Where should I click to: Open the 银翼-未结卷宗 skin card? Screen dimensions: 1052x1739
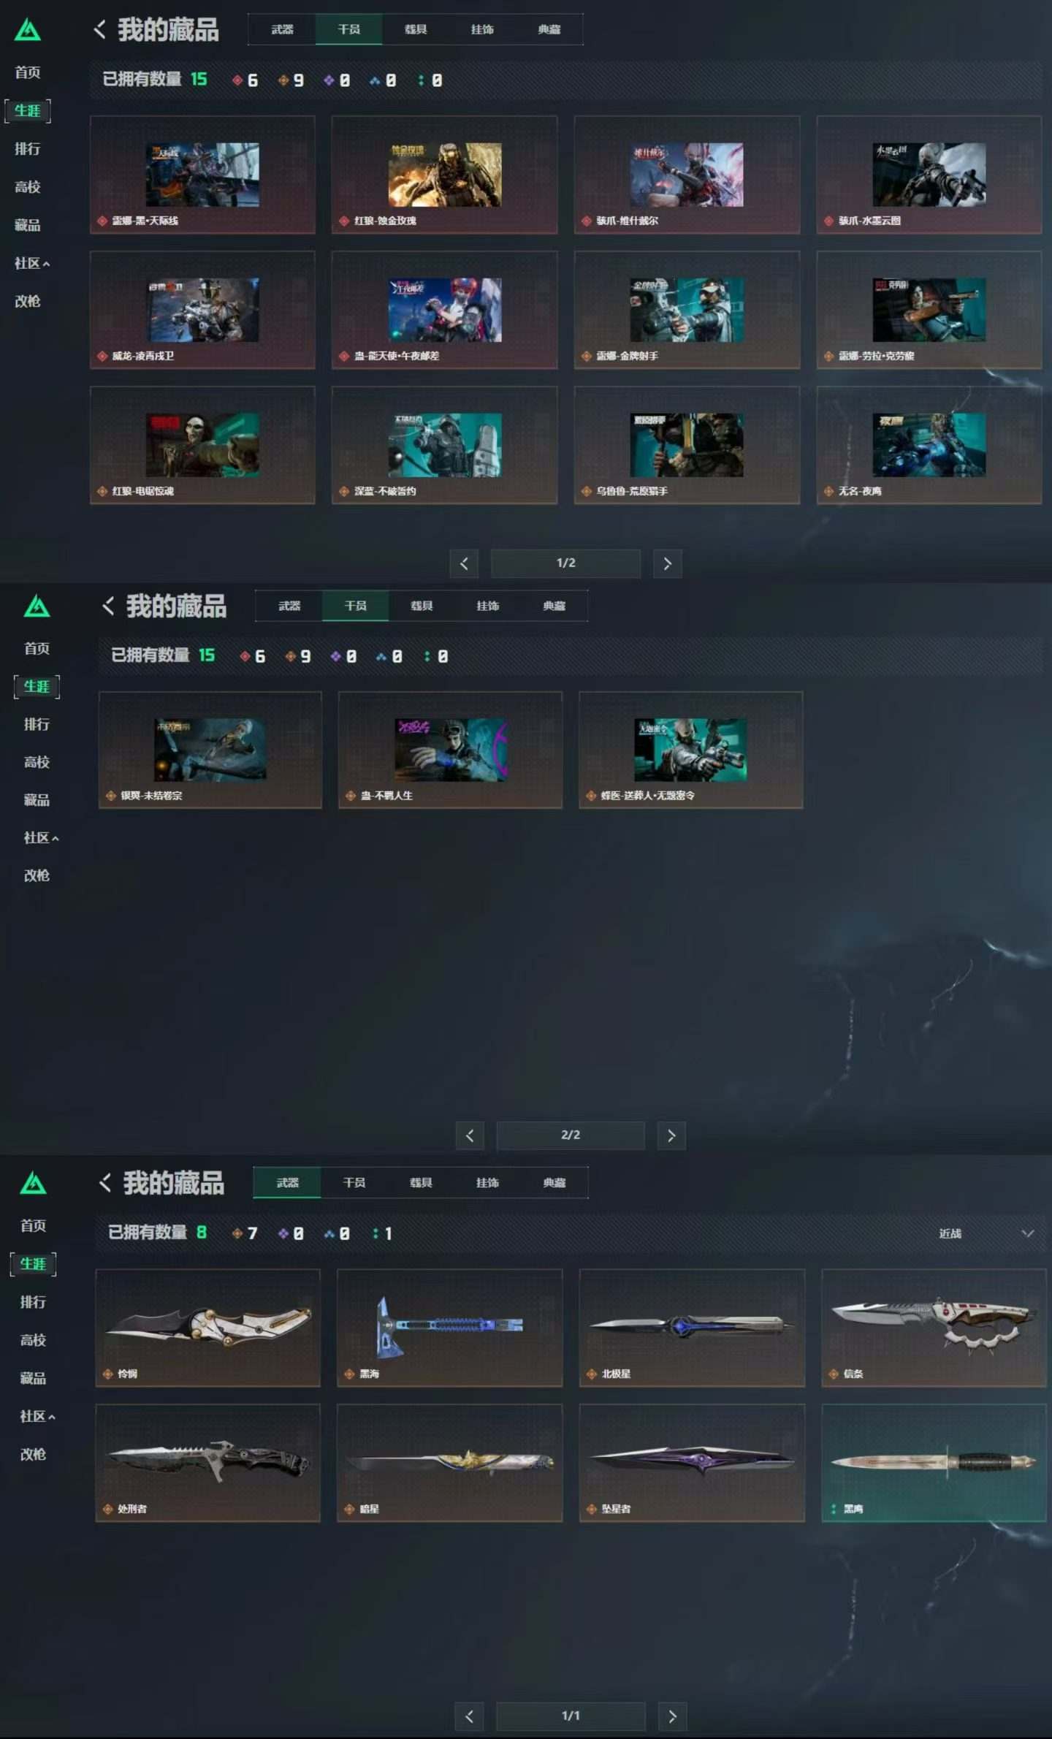(x=210, y=750)
